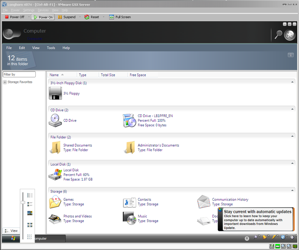Open the CD Drive LB1PFRE_EN icon

pos(130,120)
